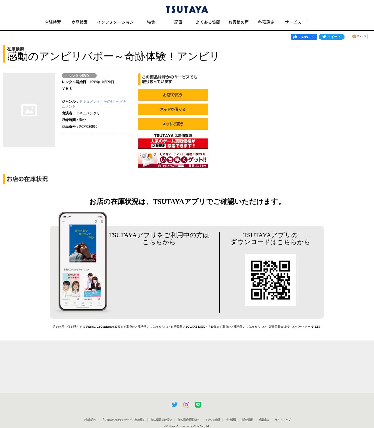This screenshot has width=374, height=428.
Task: Open the 商品検索 menu item
Action: pos(80,22)
